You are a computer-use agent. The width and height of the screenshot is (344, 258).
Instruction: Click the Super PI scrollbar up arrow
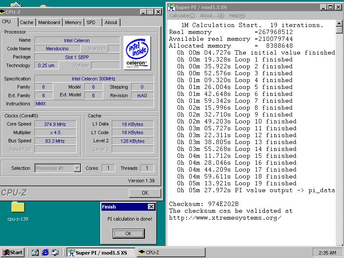click(339, 23)
